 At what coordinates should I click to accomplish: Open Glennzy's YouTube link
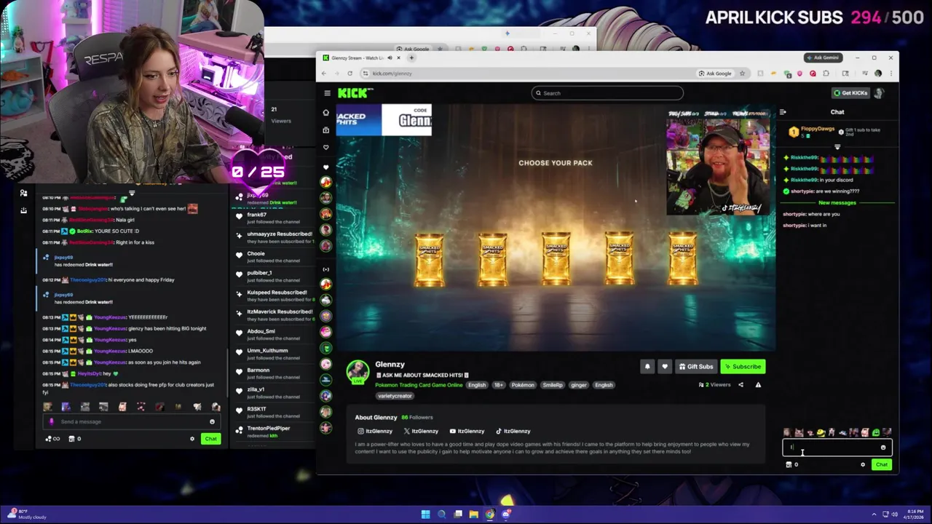click(x=467, y=431)
